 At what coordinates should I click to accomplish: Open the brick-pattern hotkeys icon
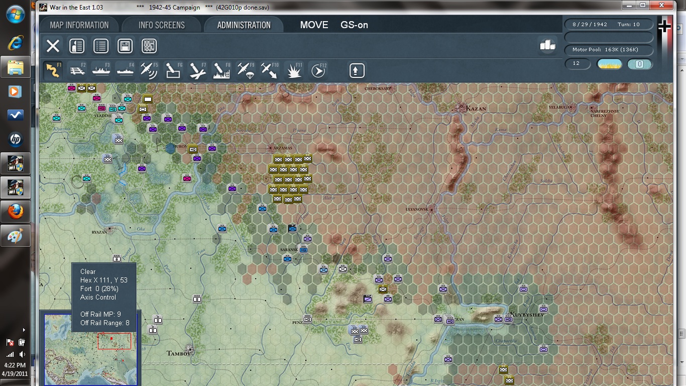(149, 46)
